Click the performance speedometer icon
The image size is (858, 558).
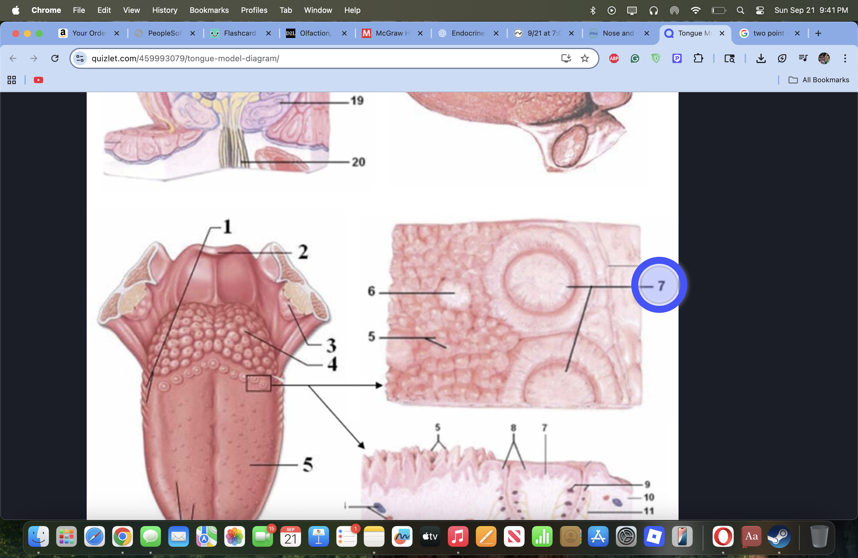click(x=782, y=58)
